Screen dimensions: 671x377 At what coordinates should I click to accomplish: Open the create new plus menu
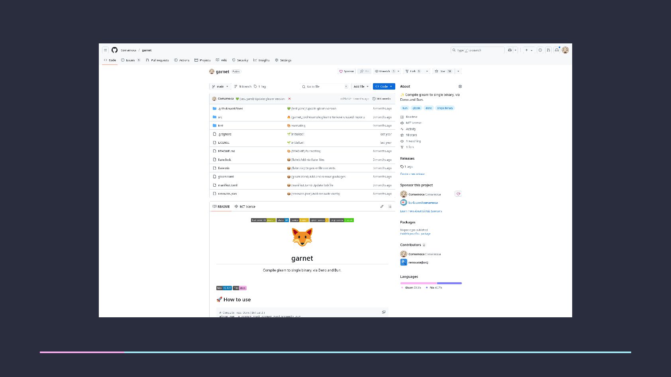(528, 50)
